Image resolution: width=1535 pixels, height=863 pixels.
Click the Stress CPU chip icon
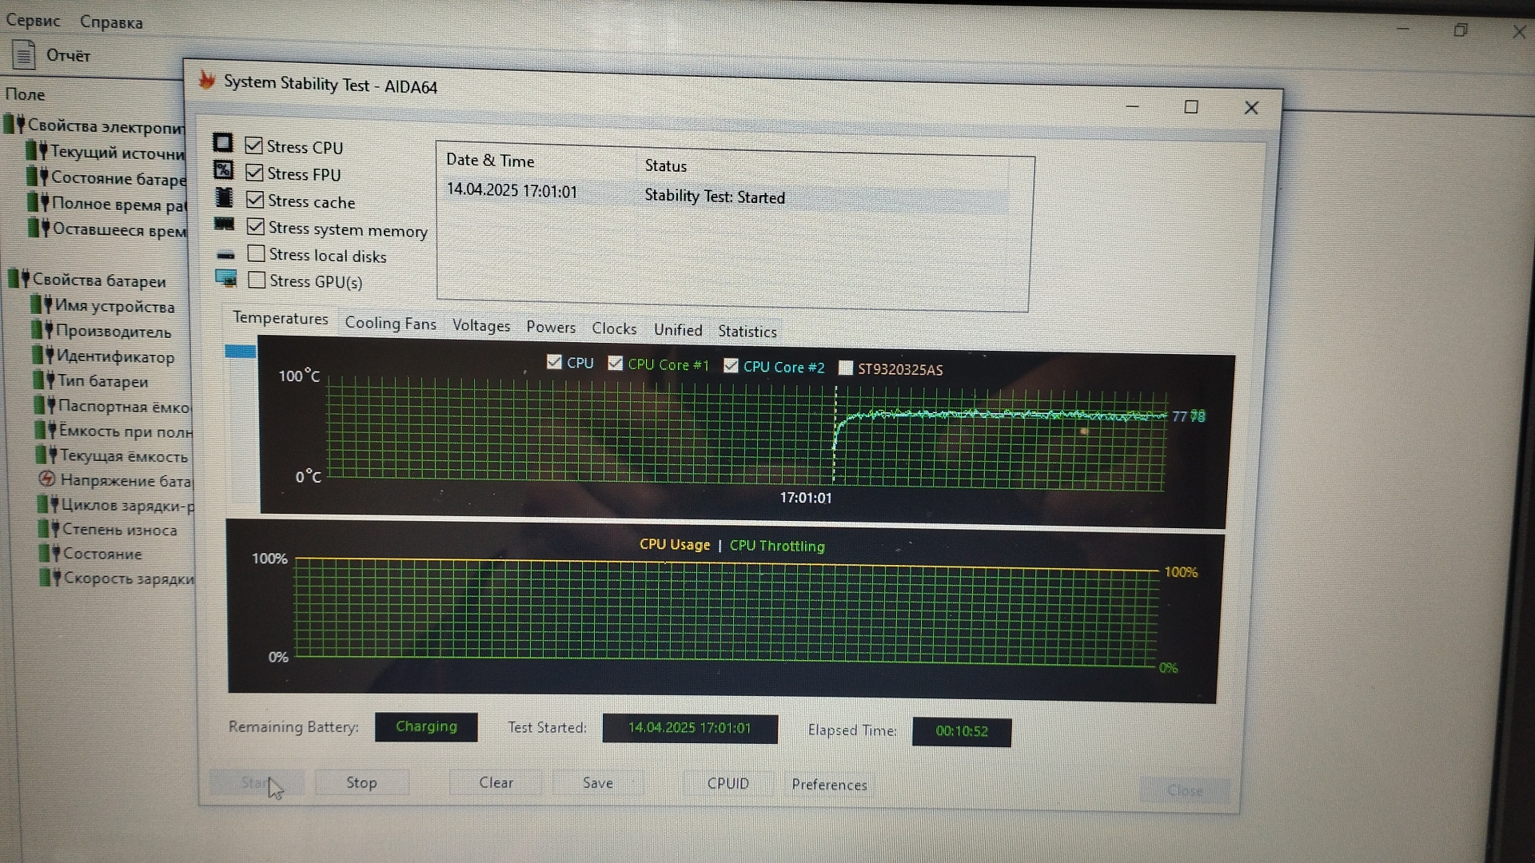tap(223, 143)
